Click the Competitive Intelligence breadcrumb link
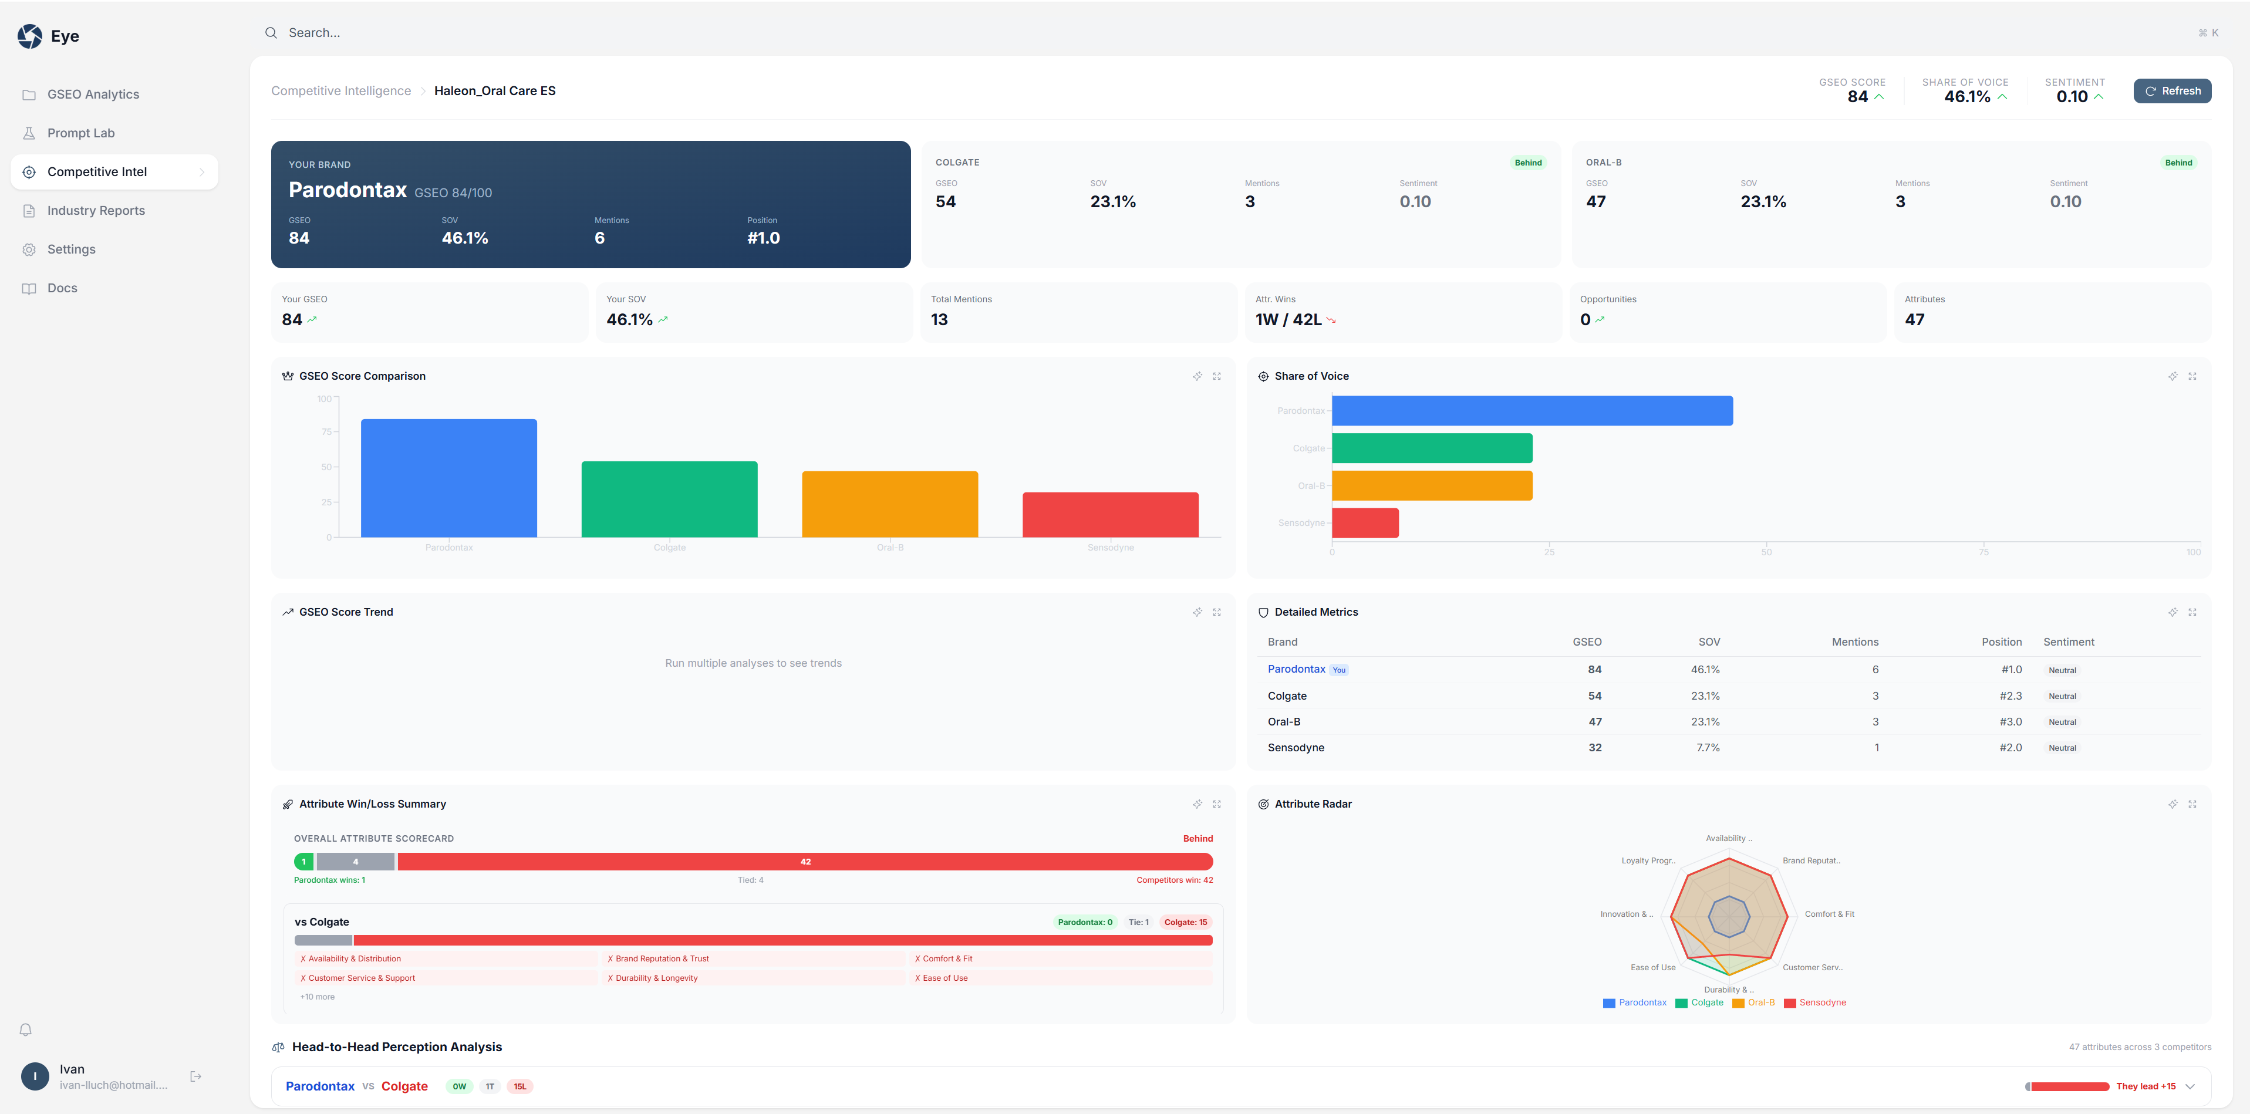 tap(340, 91)
